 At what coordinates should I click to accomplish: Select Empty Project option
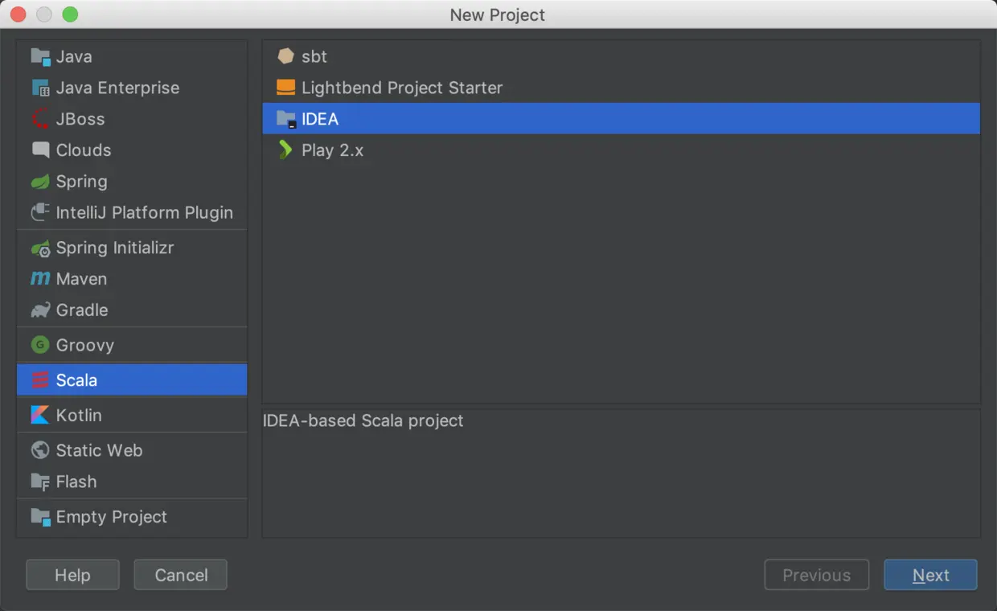coord(111,517)
